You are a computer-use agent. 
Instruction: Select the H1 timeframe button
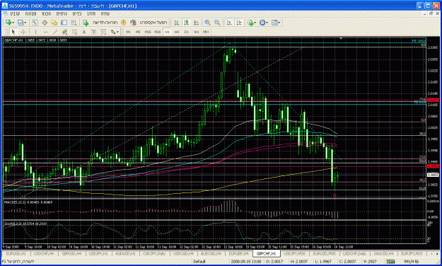[167, 32]
